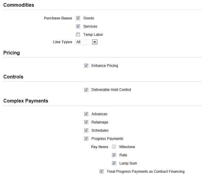The width and height of the screenshot is (202, 181).
Task: Uncheck the Advances checkbox
Action: tap(86, 114)
